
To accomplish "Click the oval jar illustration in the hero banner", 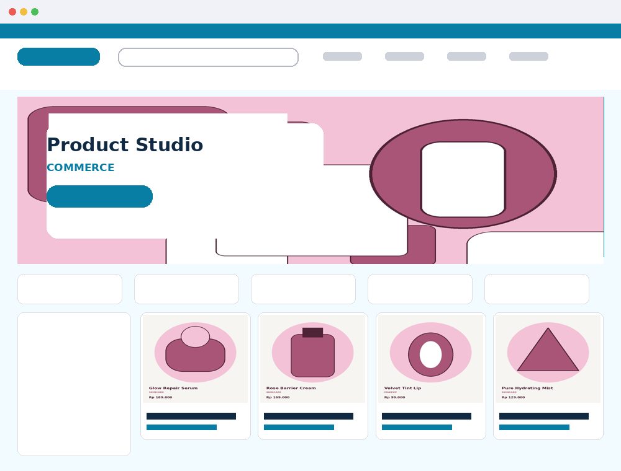I will tap(463, 174).
